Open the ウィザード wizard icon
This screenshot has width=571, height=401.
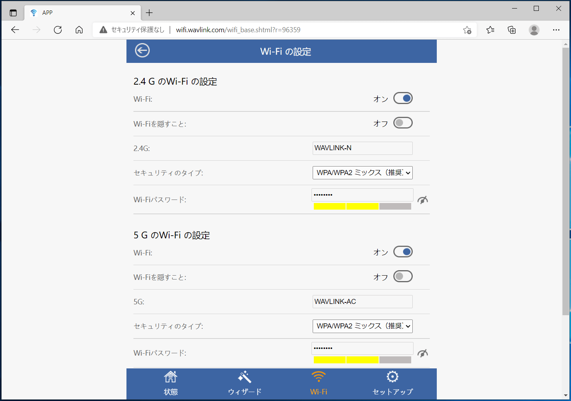click(x=245, y=377)
